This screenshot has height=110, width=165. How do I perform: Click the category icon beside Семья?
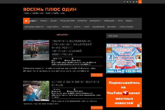(68, 91)
